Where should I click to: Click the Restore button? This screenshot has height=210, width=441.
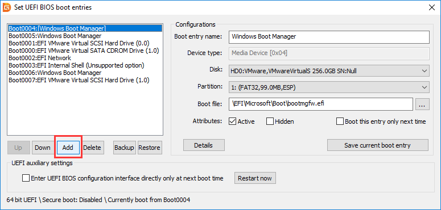click(x=150, y=148)
